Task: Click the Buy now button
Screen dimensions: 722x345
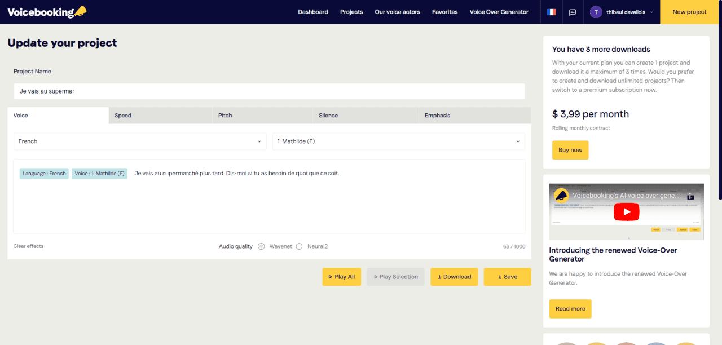Action: click(x=570, y=150)
